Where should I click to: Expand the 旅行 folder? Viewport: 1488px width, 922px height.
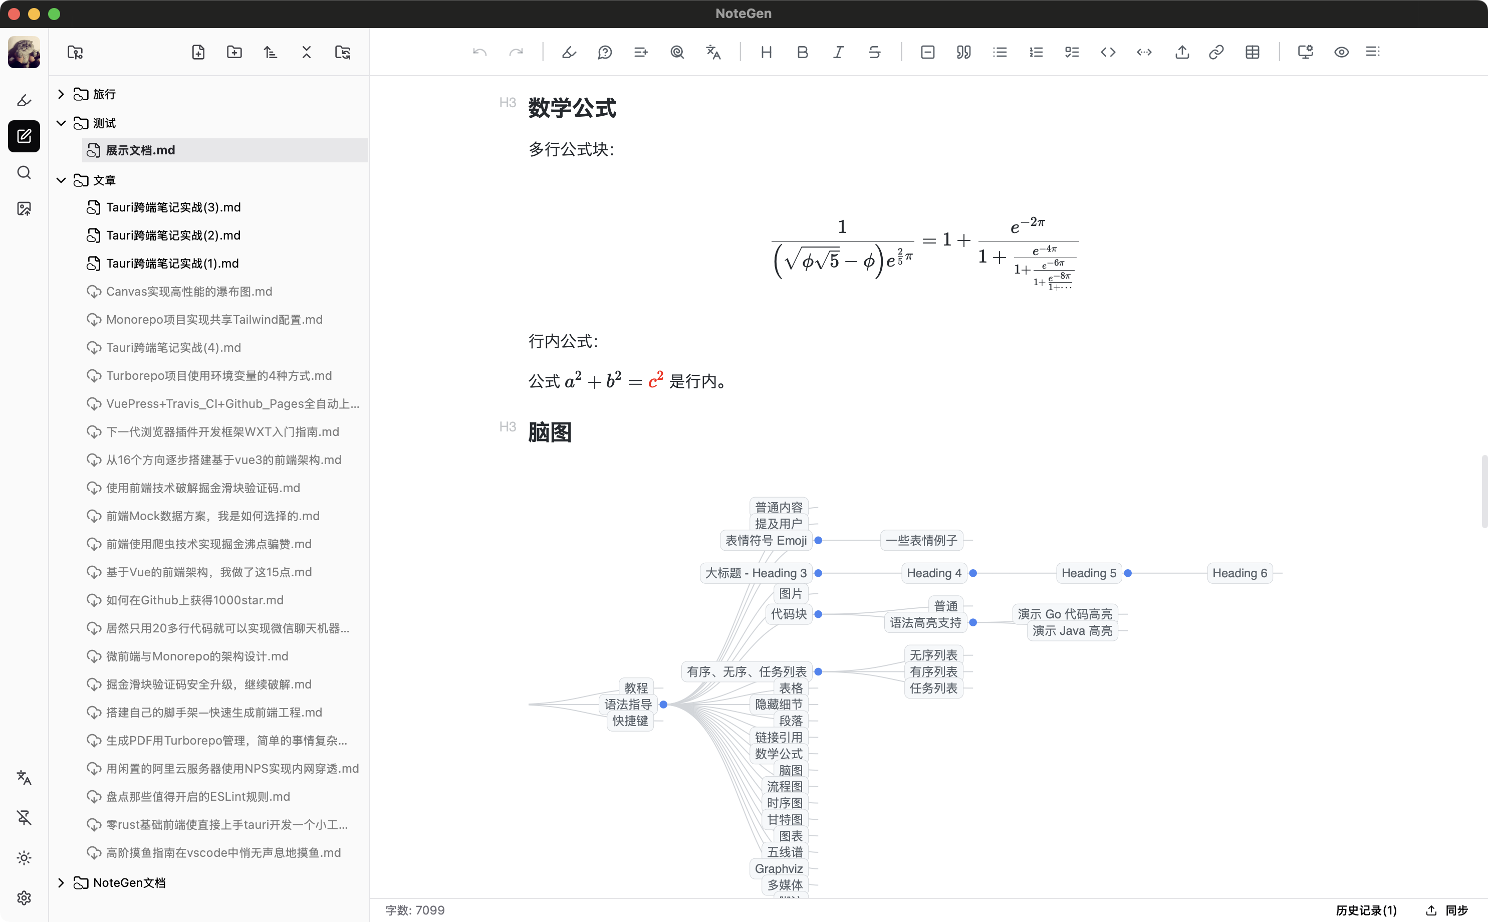point(61,94)
